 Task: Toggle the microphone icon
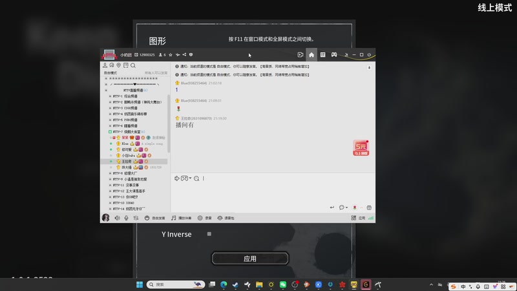pos(126,218)
